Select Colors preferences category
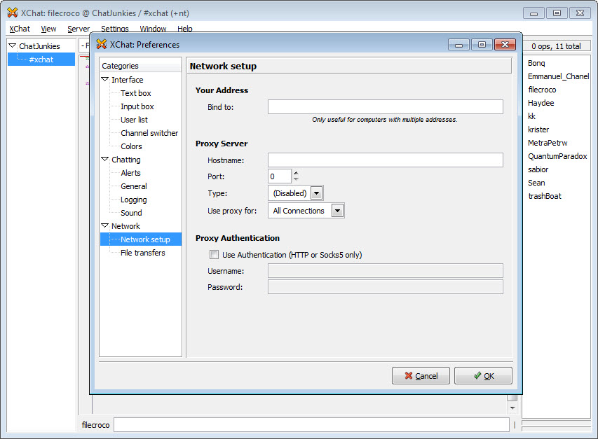This screenshot has height=439, width=598. 131,146
